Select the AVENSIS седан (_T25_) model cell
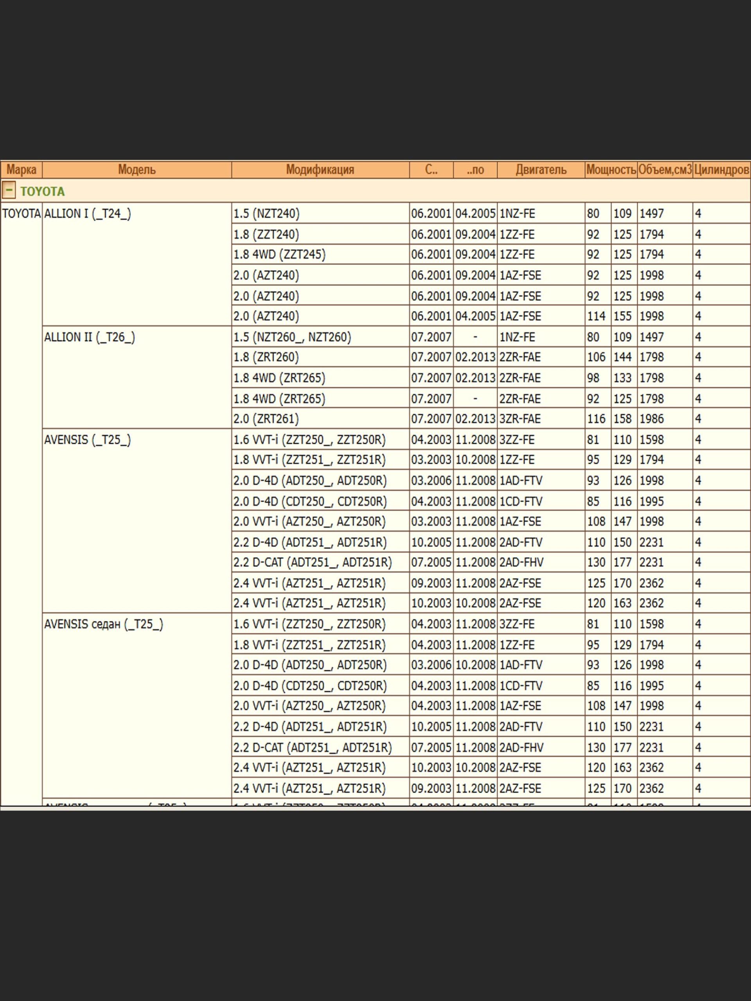The height and width of the screenshot is (1001, 751). (103, 624)
